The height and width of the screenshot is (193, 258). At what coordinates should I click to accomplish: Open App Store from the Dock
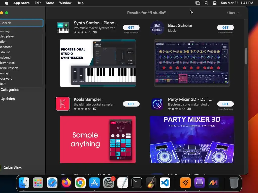click(94, 183)
